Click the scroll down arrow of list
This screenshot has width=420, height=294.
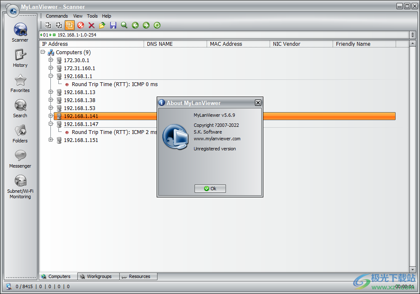coord(412,269)
